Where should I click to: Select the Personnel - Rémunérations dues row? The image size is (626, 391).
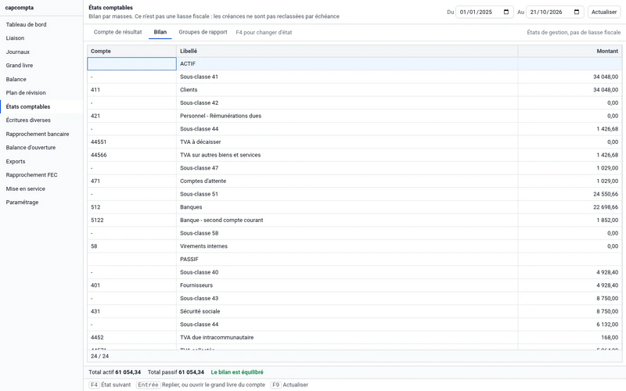click(354, 116)
